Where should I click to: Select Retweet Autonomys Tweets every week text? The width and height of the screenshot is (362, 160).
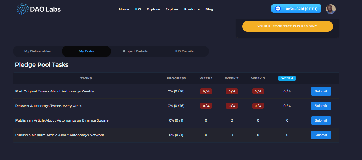click(x=49, y=106)
